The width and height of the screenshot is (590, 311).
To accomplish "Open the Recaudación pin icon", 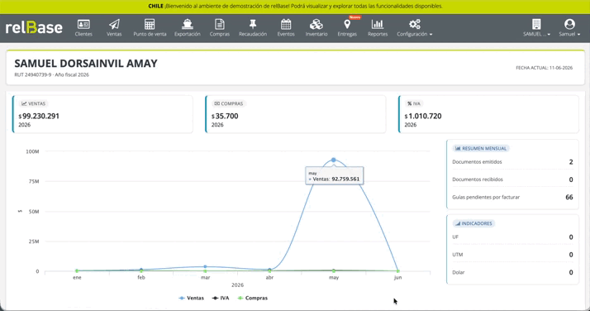I will (253, 25).
